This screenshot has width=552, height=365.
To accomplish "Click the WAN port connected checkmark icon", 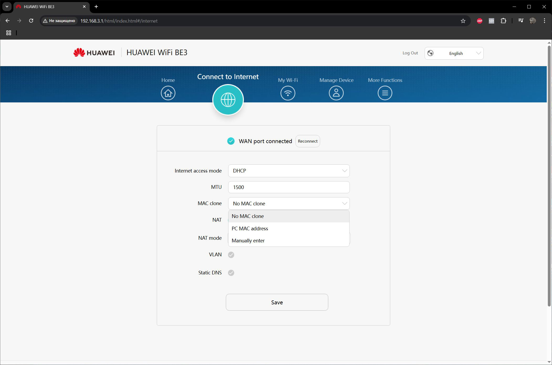I will point(231,141).
